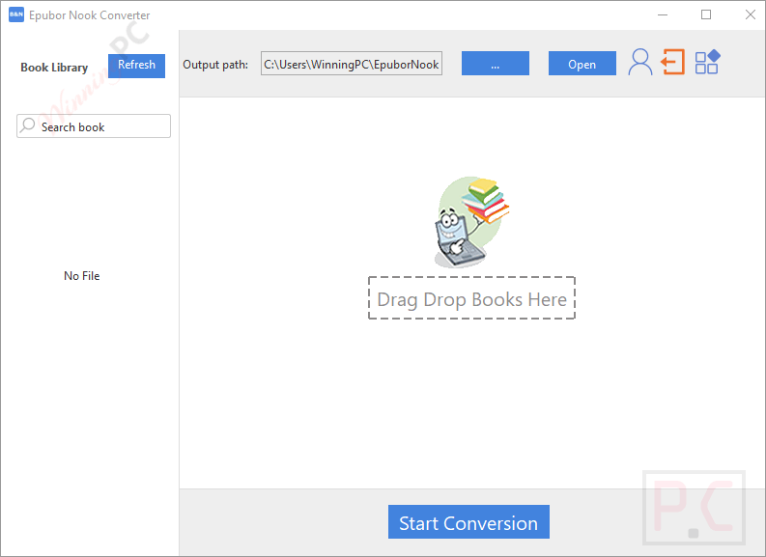Open the user account icon
766x557 pixels.
click(640, 63)
